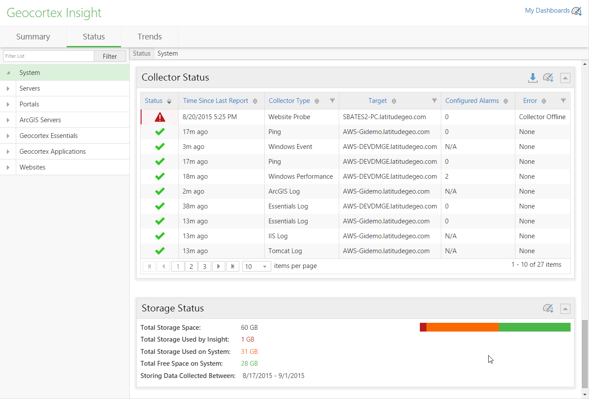The image size is (589, 399).
Task: Click the vertical scrollbar thumb
Action: tap(585, 354)
